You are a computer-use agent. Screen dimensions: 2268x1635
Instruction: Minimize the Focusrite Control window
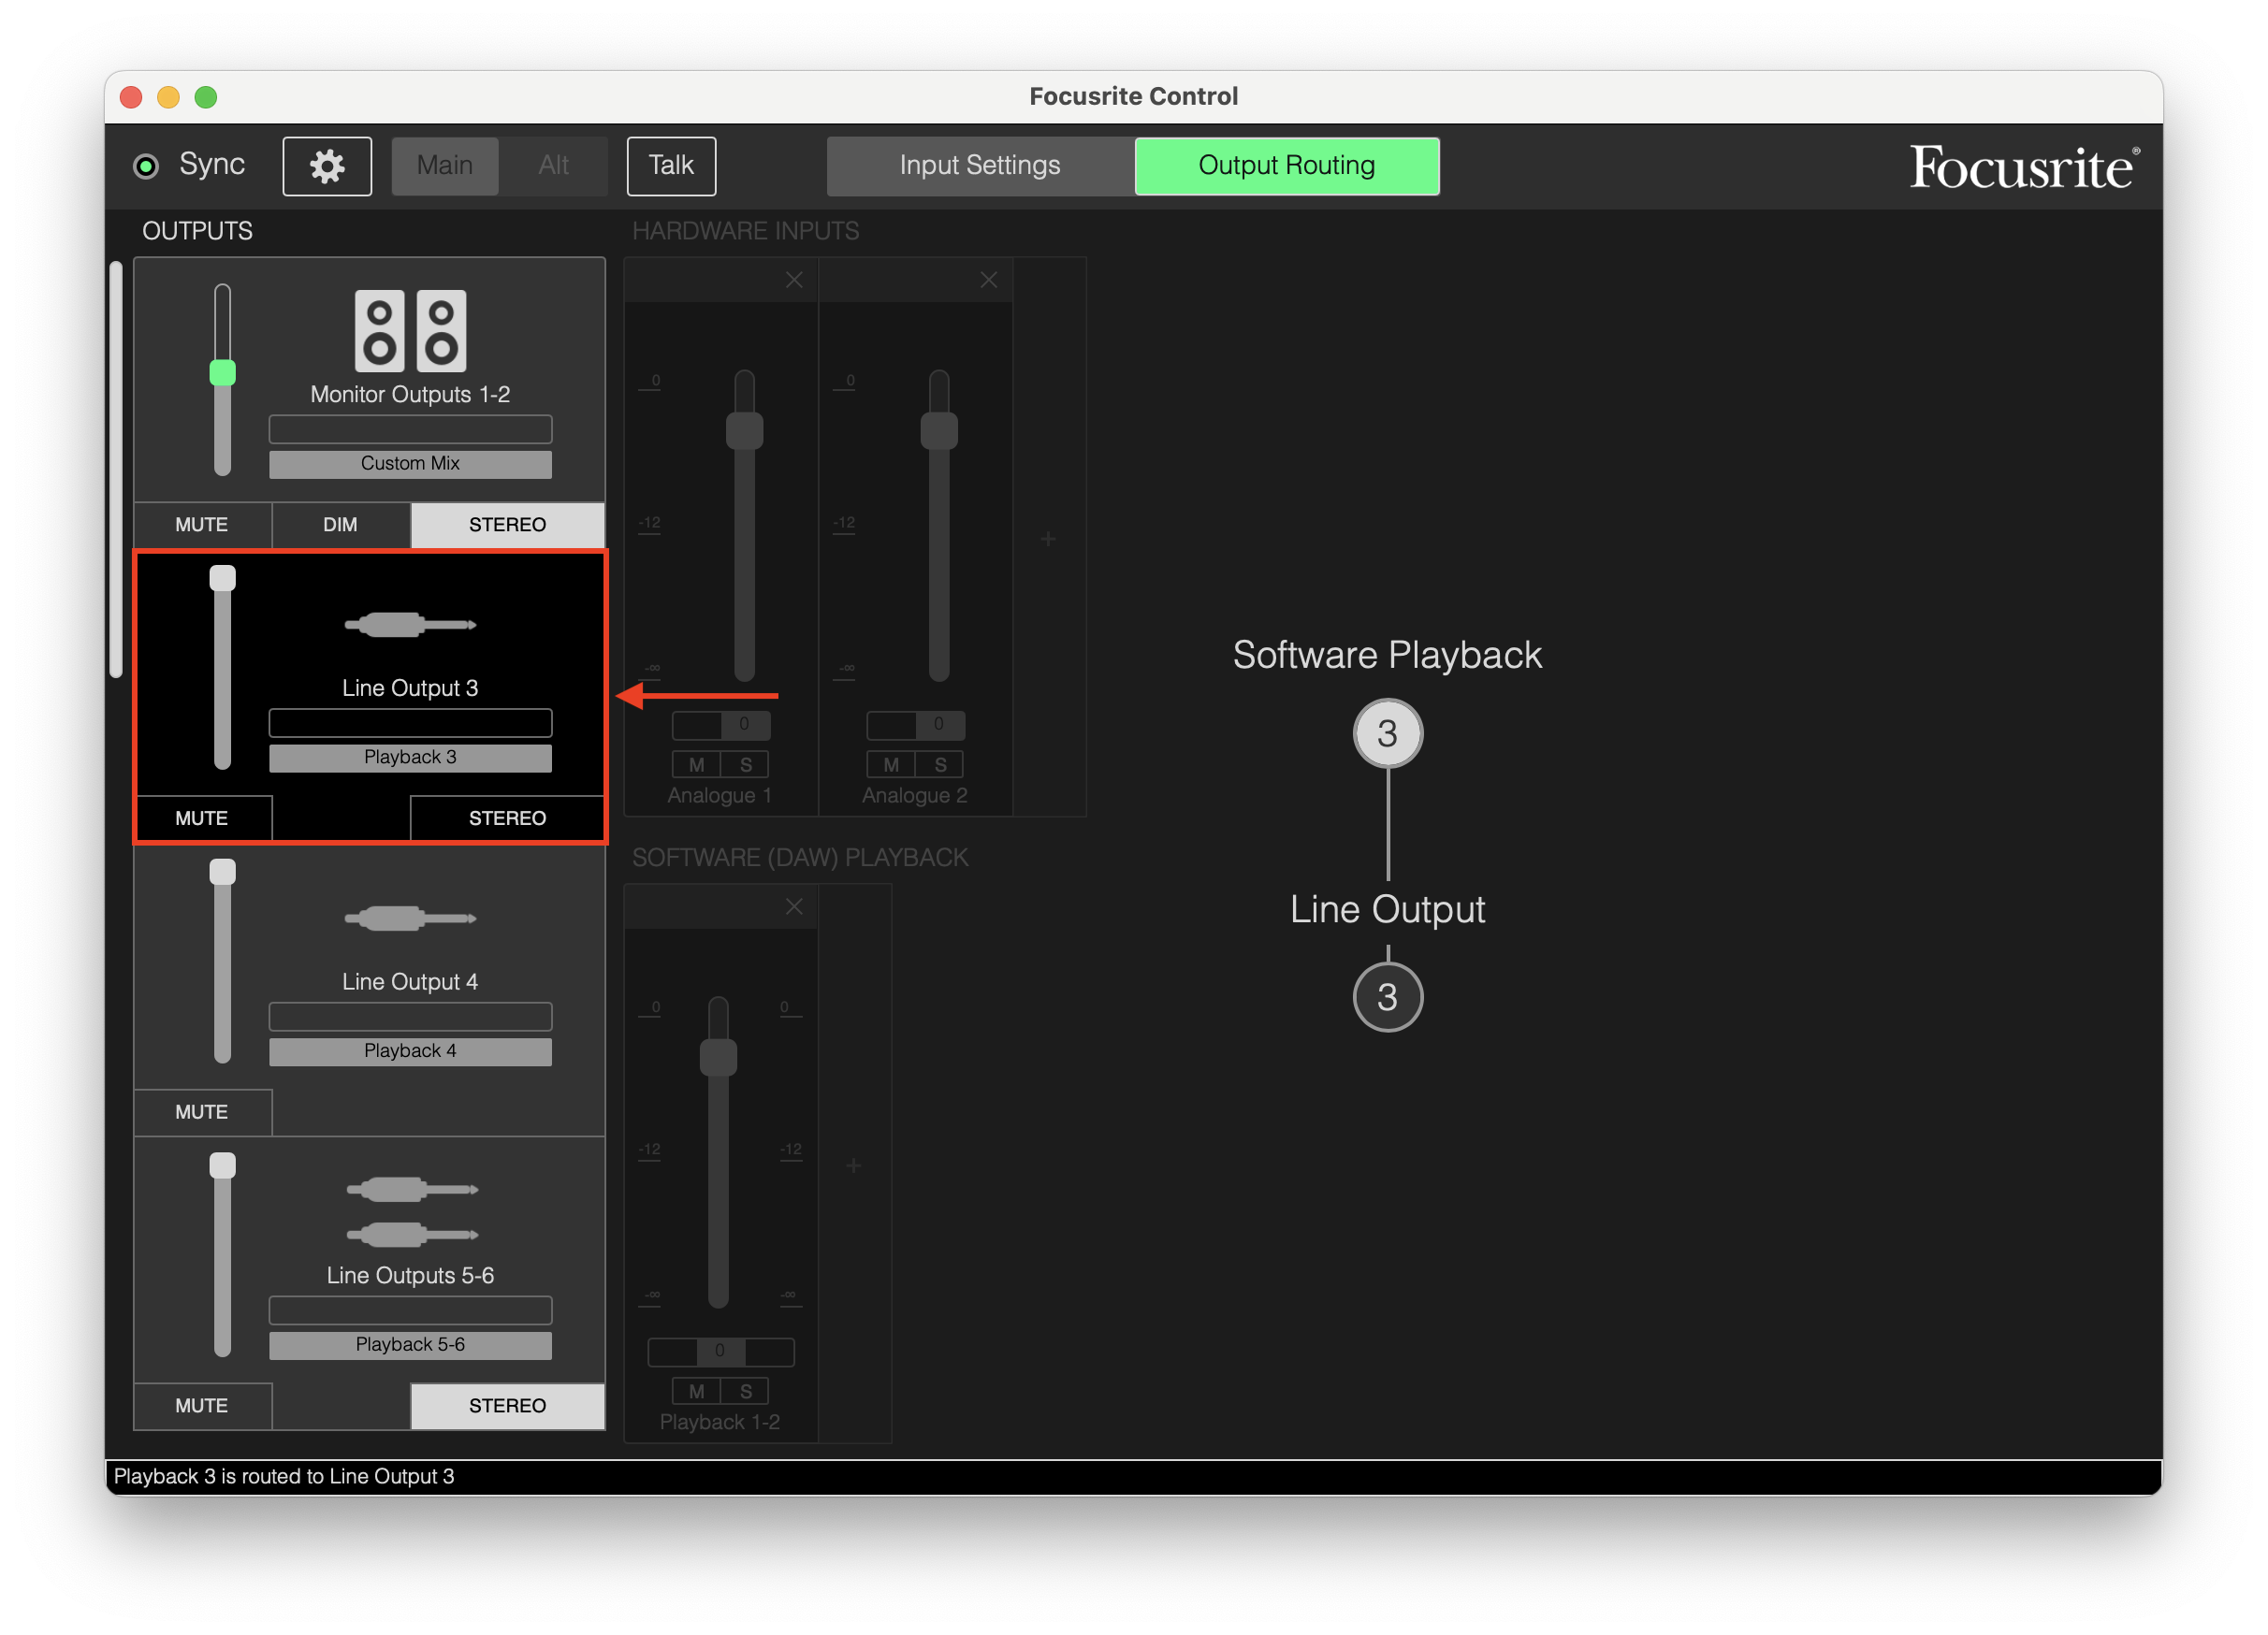point(168,97)
